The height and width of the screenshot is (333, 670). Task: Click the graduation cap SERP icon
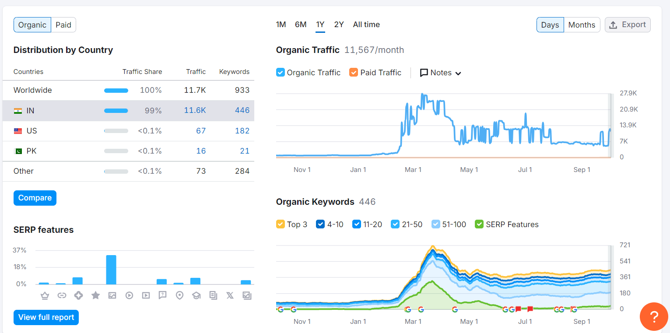196,296
